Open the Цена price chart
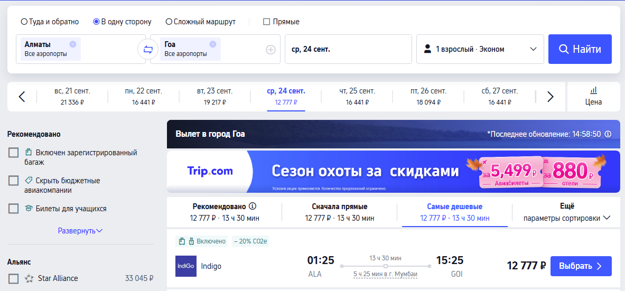The height and width of the screenshot is (291, 625). click(593, 97)
